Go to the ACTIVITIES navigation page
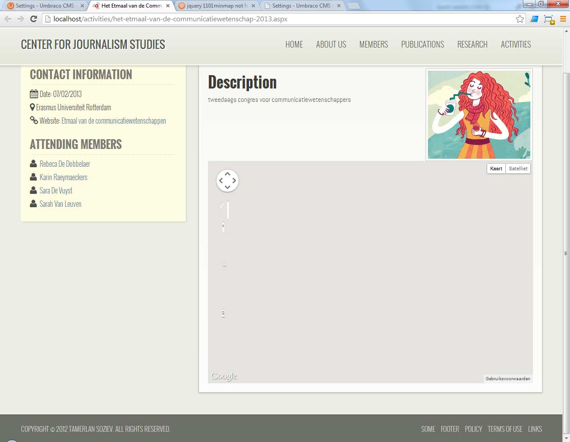The image size is (570, 442). [x=516, y=44]
